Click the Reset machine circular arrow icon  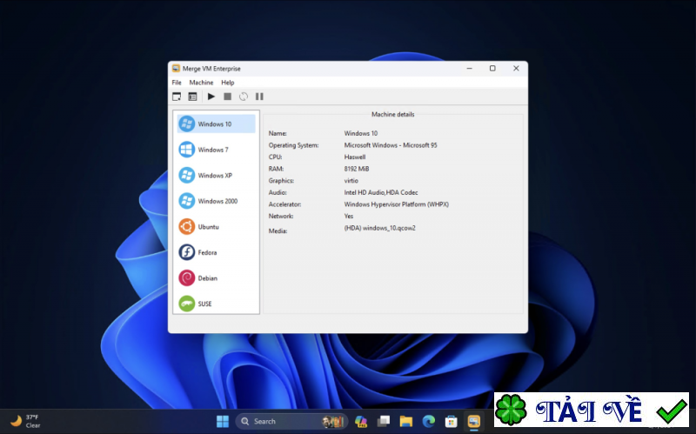pyautogui.click(x=244, y=97)
